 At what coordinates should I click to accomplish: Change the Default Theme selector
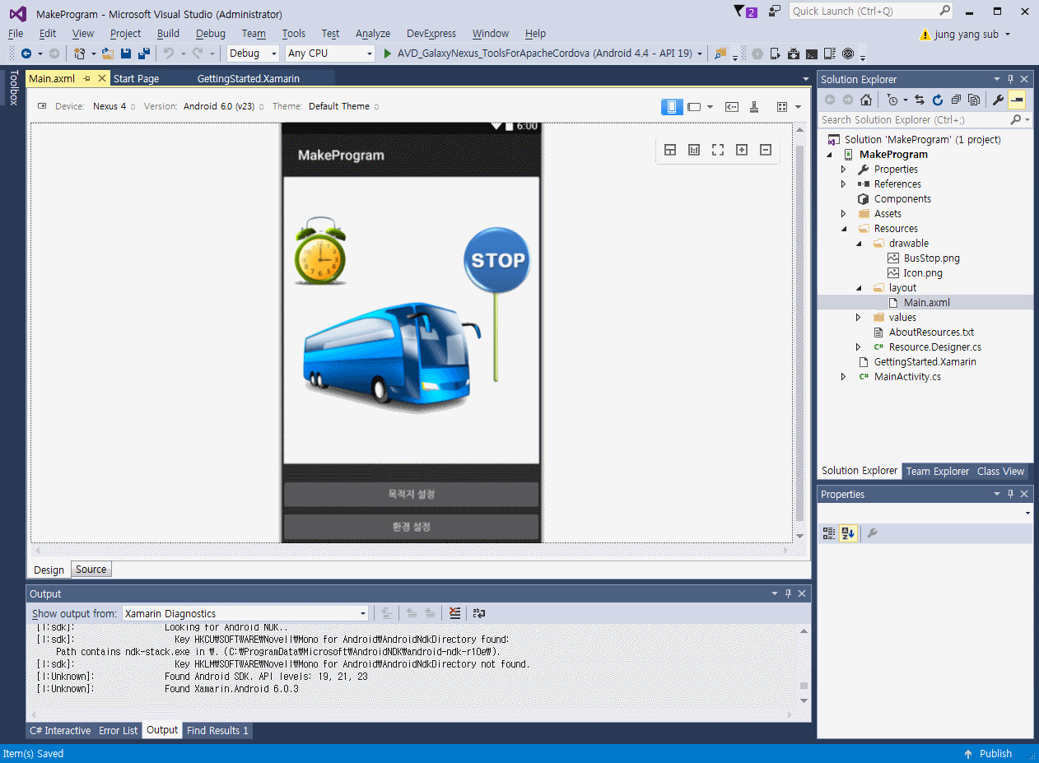344,106
